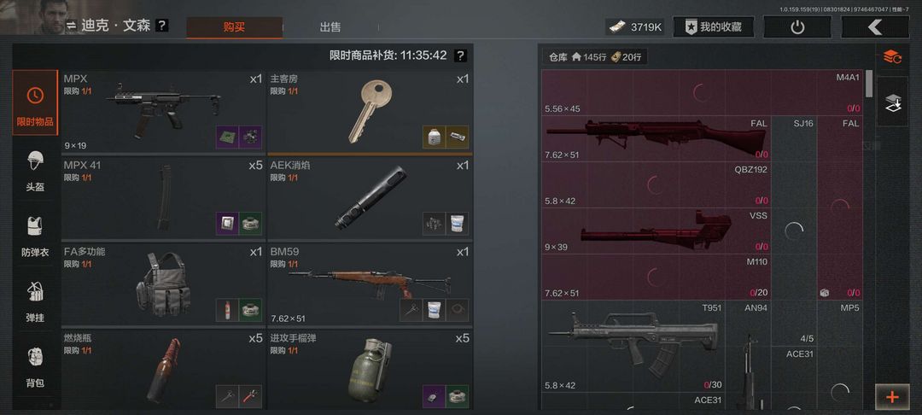The width and height of the screenshot is (922, 415).
Task: Select the BM59 rifle item
Action: [370, 283]
